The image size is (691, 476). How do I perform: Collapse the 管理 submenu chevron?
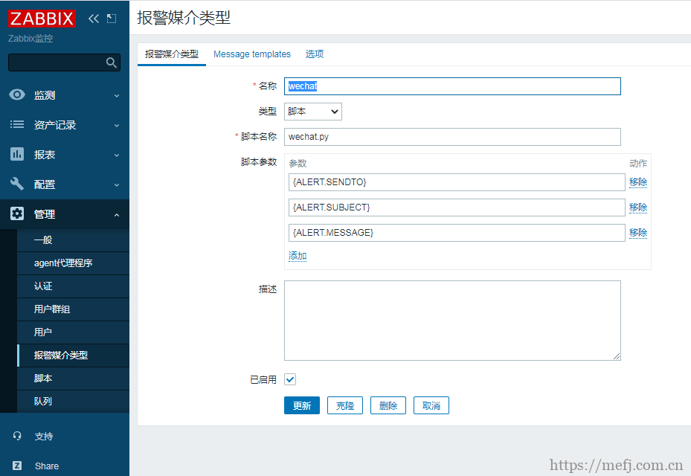point(115,214)
